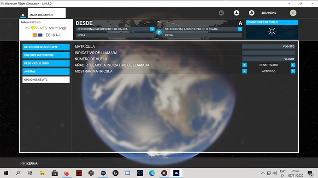Select Opciones de ATC menu item
Screen dimensions: 318x178
pos(46,80)
